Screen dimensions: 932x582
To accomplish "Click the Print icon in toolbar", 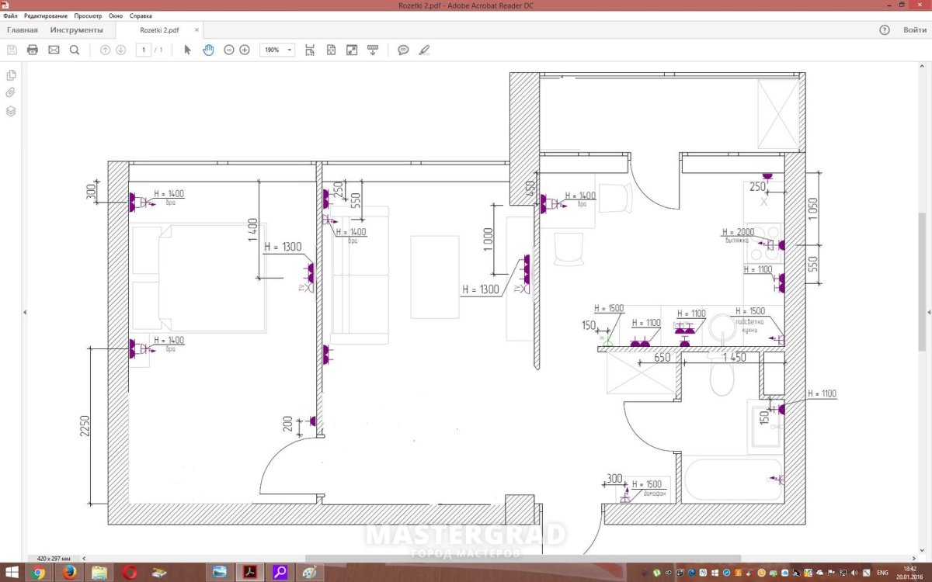I will (33, 50).
